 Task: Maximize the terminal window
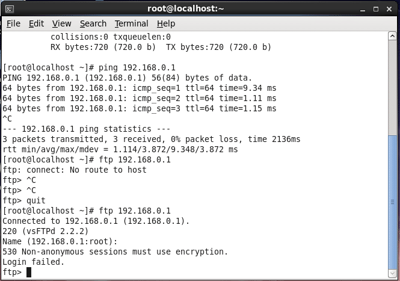[x=374, y=8]
